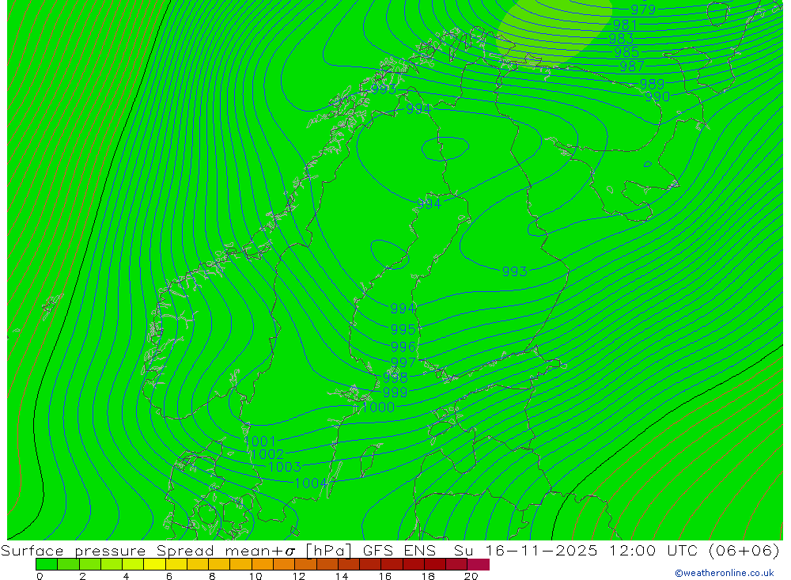Screen dimensions: 791x580
Task: Select the 998 contour label
Action: (x=395, y=377)
